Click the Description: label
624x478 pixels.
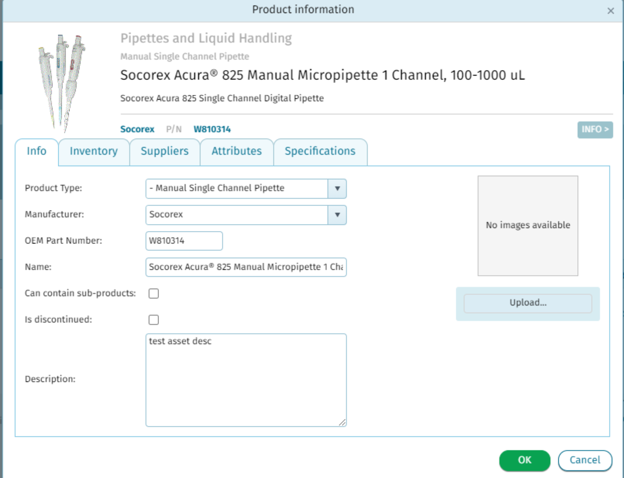[x=50, y=379]
